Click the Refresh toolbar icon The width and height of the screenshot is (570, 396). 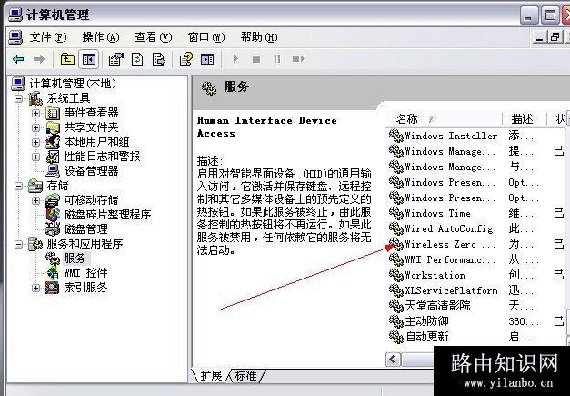click(x=137, y=59)
